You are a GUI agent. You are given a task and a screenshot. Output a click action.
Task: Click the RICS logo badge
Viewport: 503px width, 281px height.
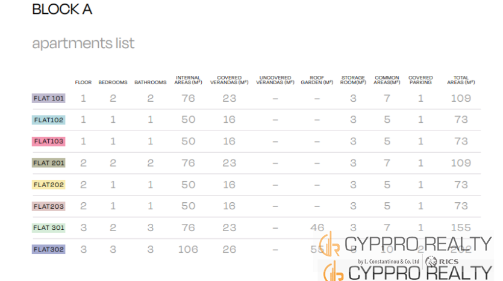(x=442, y=262)
